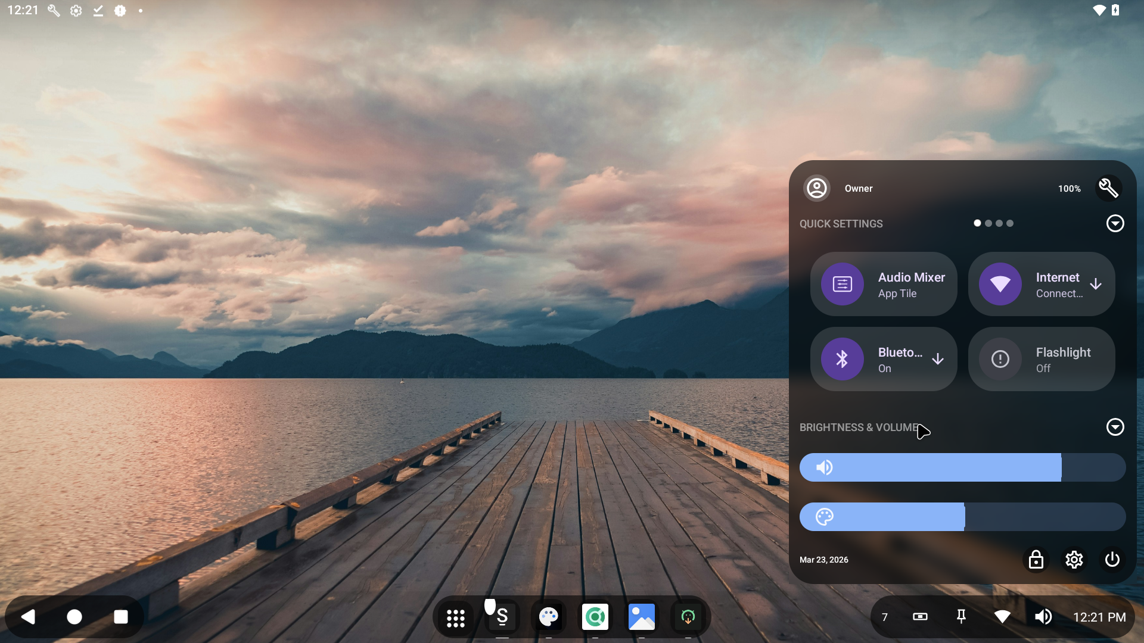Launch the palette drawing app from the taskbar
Viewport: 1144px width, 643px height.
point(549,617)
